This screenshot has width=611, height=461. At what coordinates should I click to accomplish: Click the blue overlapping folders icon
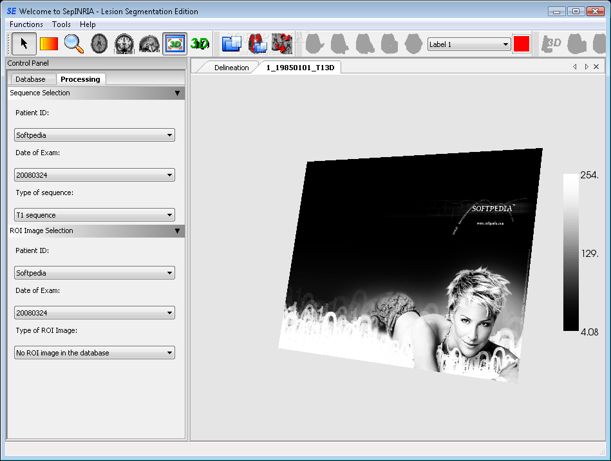[232, 44]
